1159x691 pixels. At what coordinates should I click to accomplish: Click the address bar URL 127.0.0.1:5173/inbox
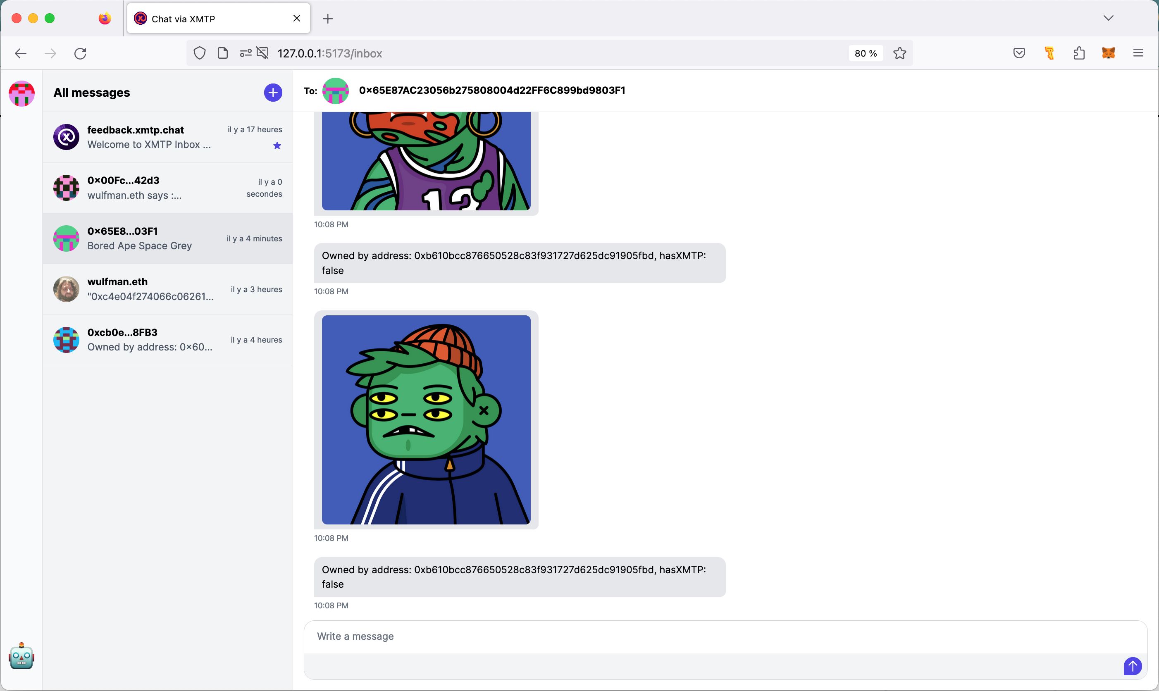330,54
